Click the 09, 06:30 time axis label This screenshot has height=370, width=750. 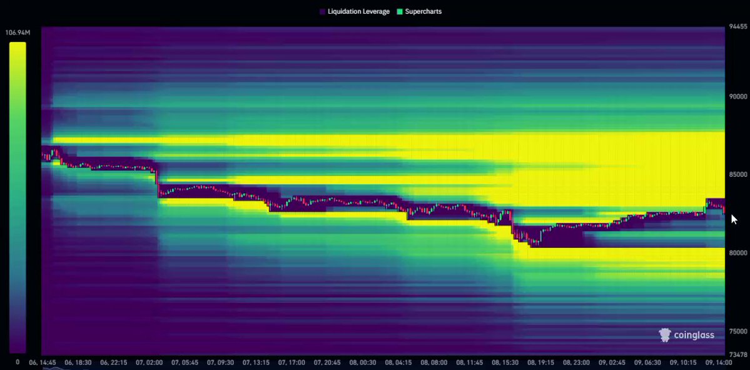pos(647,363)
